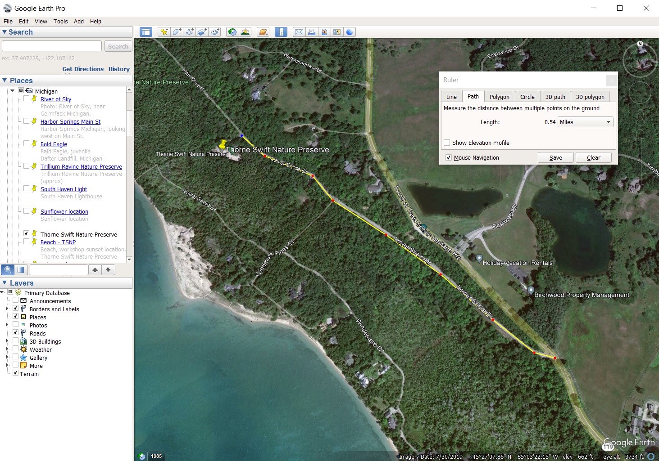
Task: Switch to the Circle tab in Ruler
Action: (527, 97)
